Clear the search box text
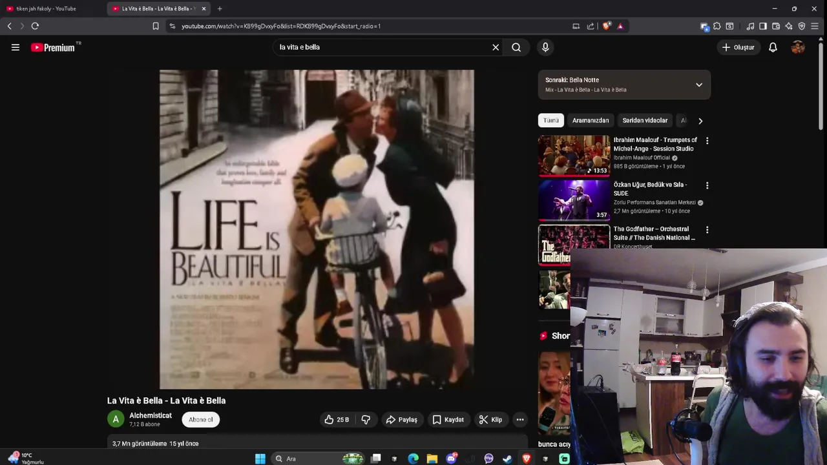 [x=496, y=47]
